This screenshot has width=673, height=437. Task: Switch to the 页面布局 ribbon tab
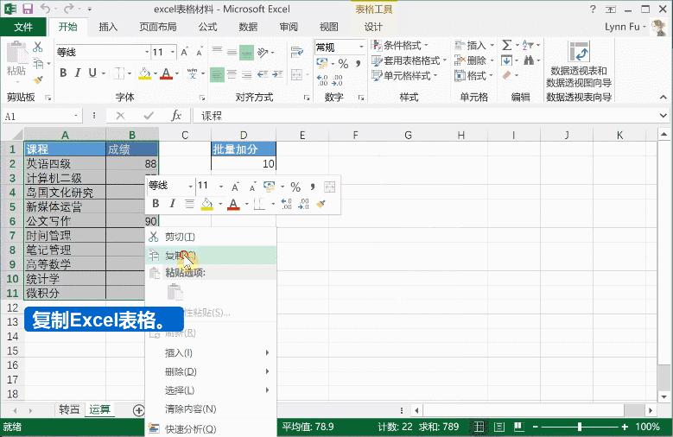(158, 27)
